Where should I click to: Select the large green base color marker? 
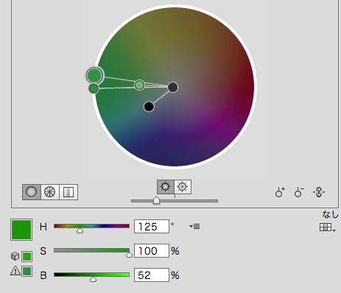(x=94, y=75)
